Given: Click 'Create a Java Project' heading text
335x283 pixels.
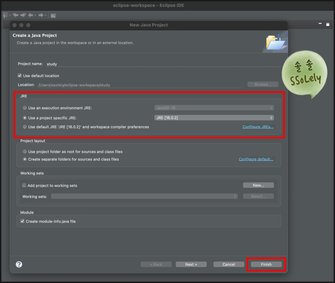Looking at the screenshot, I should point(35,35).
